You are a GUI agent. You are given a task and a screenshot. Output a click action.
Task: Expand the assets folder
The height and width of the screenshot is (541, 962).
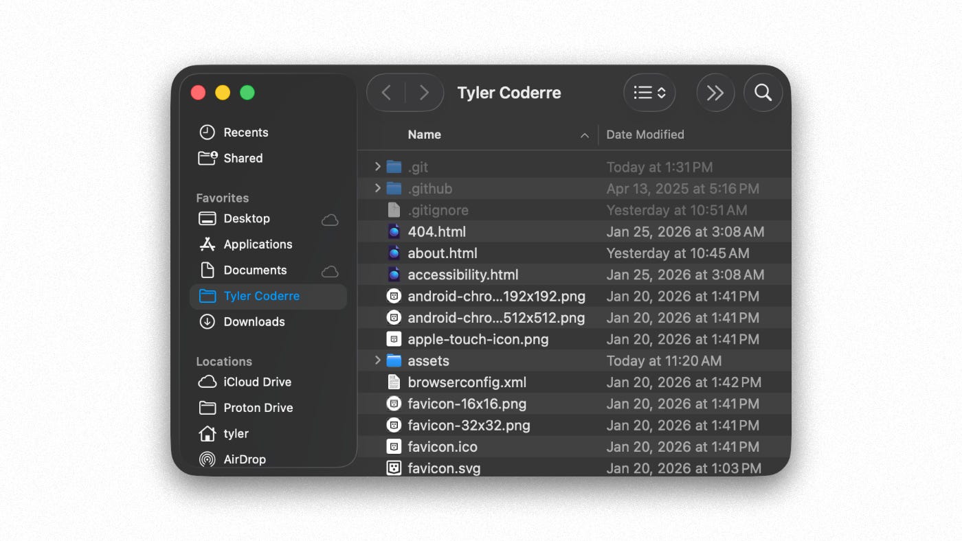(377, 360)
